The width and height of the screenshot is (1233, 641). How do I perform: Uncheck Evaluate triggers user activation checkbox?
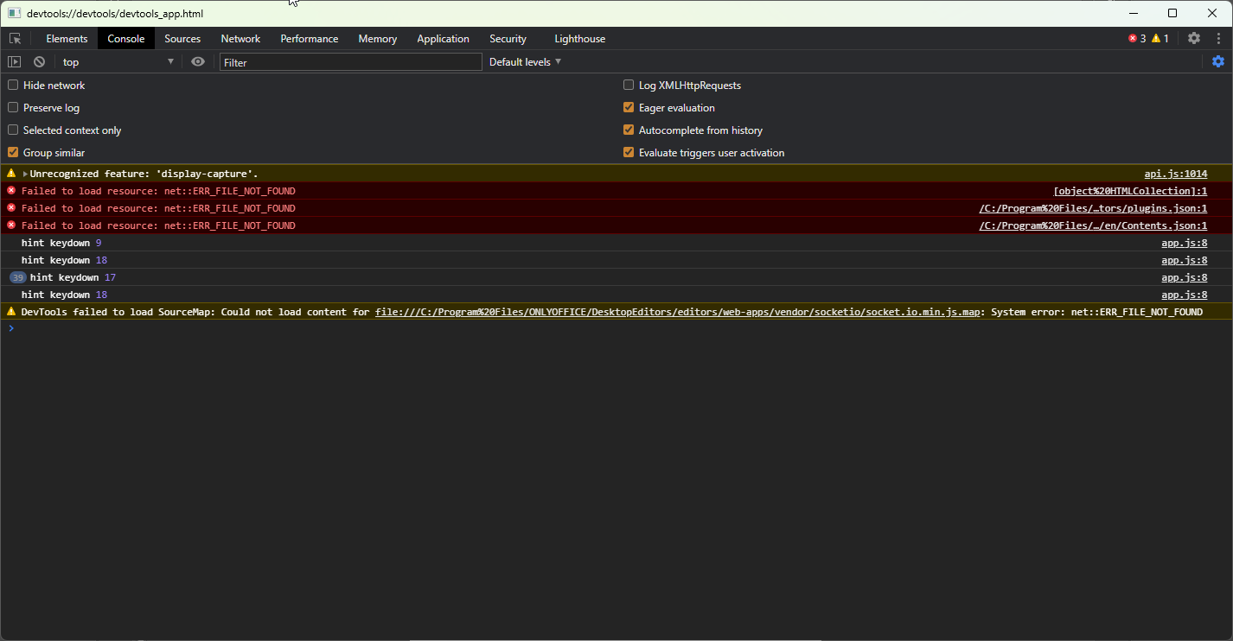(629, 153)
